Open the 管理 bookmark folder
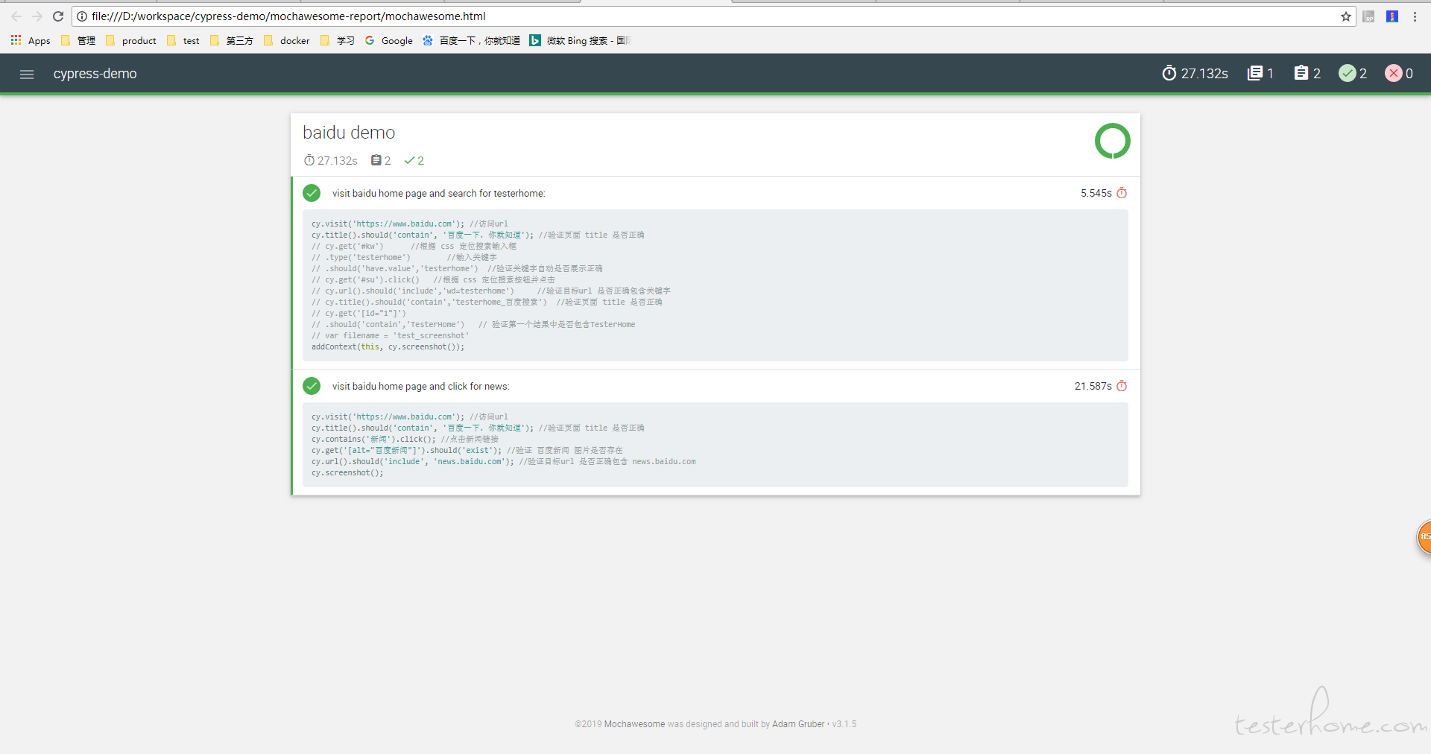 (78, 40)
